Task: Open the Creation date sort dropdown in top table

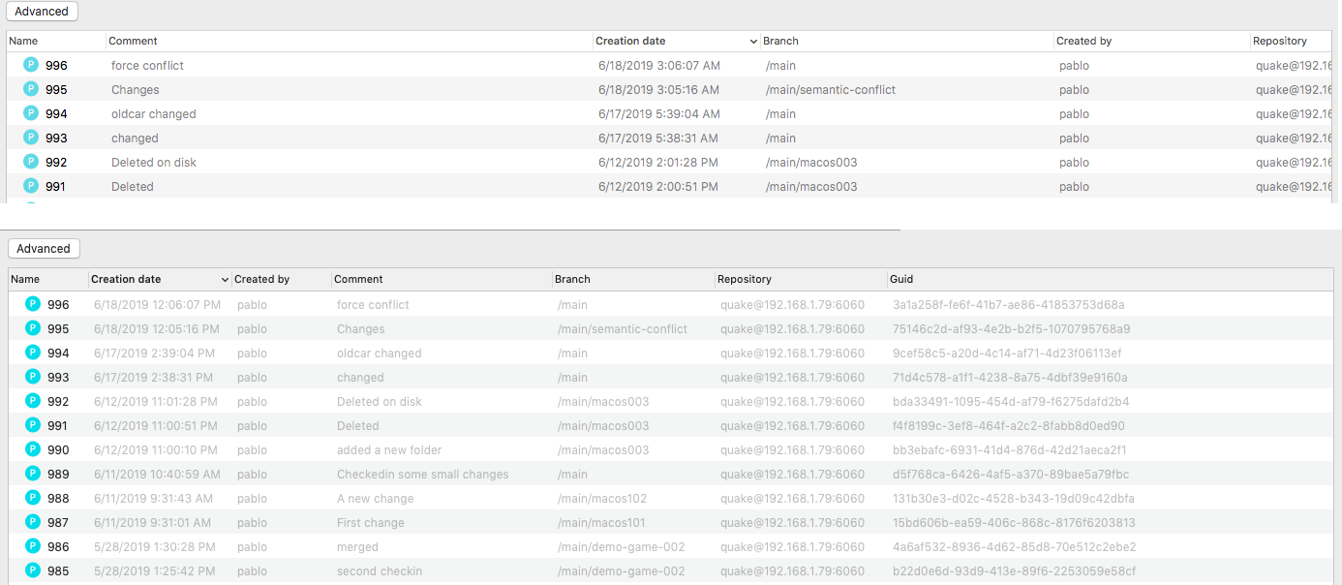Action: [752, 41]
